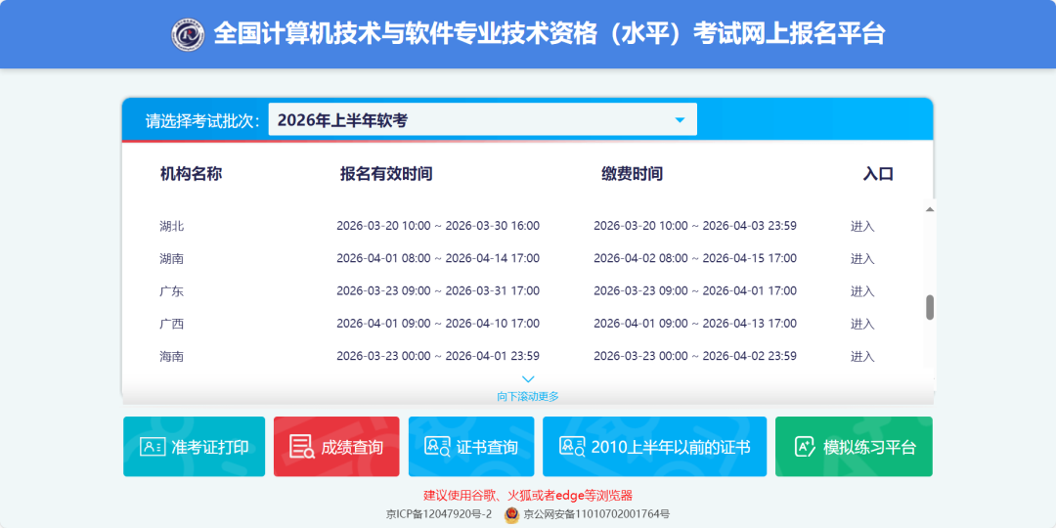
Task: Open the exam batch dropdown arrow
Action: [680, 120]
